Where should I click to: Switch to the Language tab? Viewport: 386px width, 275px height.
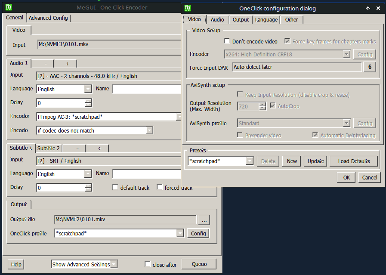[266, 20]
